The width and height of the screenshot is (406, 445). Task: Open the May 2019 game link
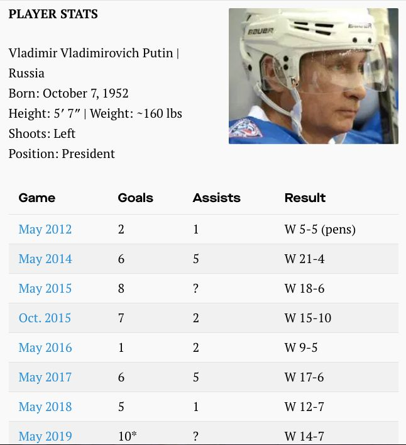tap(45, 436)
